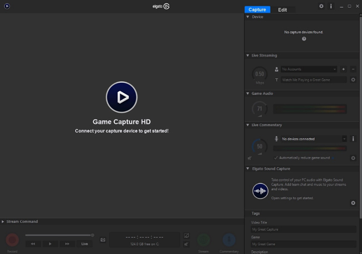This screenshot has height=254, width=362.
Task: Click the Elgato app icon in the title bar
Action: pyautogui.click(x=7, y=6)
